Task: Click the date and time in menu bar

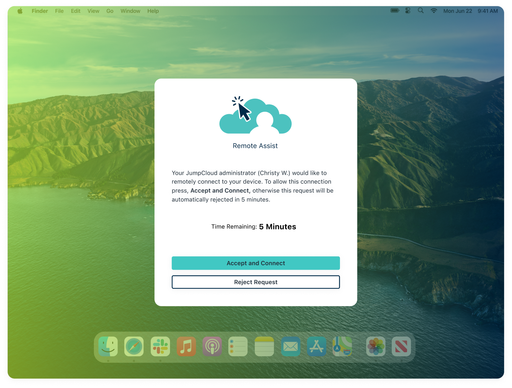Action: pos(471,11)
